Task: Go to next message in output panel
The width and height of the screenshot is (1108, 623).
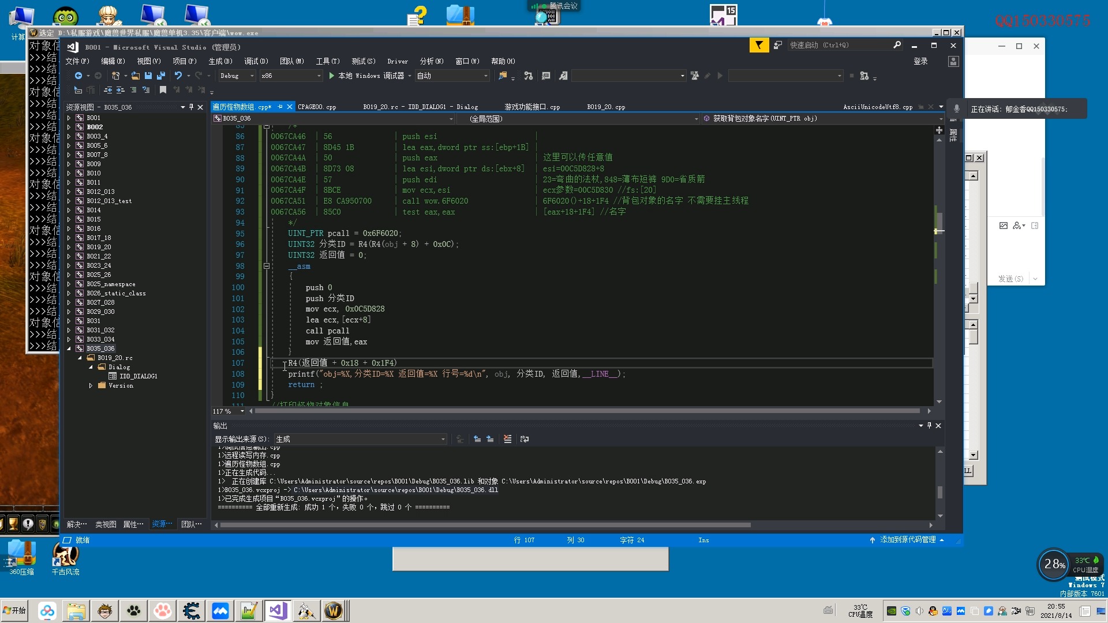Action: [490, 439]
